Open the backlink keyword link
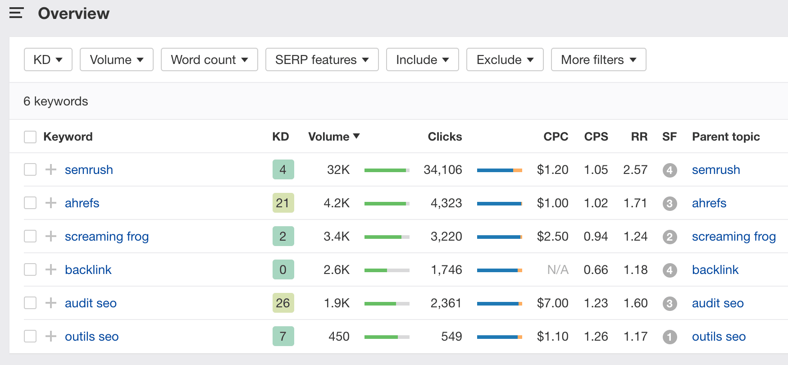 88,270
